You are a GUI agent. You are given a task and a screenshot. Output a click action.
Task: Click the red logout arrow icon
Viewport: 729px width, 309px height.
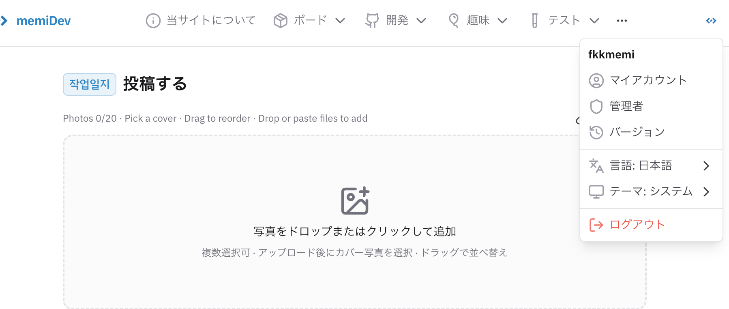(596, 225)
